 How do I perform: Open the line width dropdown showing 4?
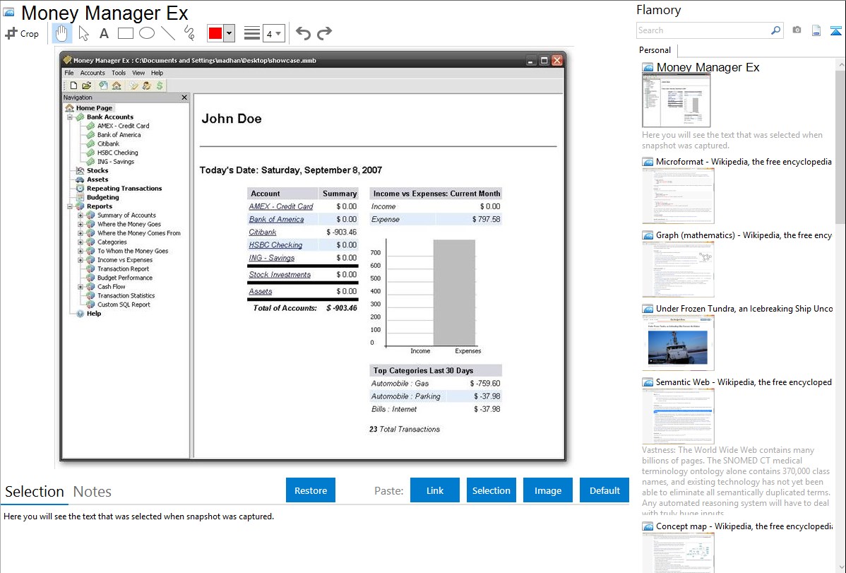coord(273,33)
